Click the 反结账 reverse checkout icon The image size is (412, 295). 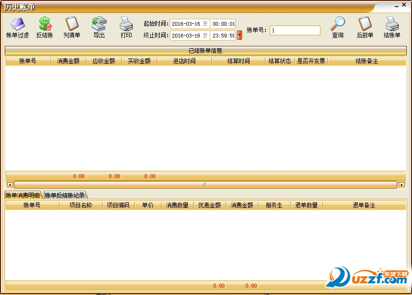[x=44, y=27]
